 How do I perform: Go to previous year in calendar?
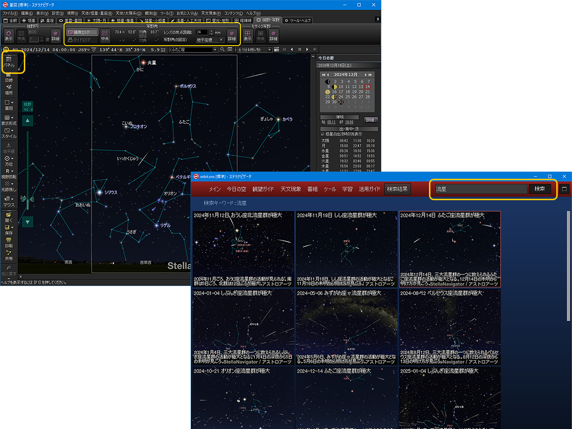325,75
